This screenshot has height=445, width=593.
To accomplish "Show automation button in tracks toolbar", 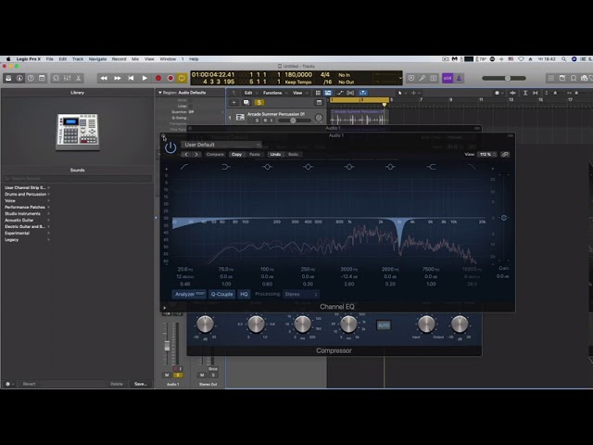I will [x=340, y=93].
